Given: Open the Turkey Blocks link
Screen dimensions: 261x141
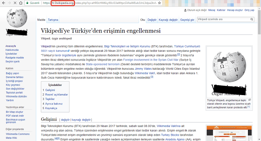Looking at the screenshot, I should 170,135.
